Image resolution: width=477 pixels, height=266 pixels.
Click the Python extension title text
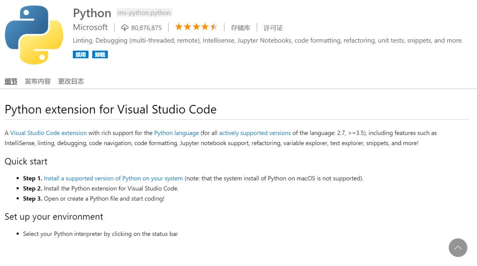(92, 13)
